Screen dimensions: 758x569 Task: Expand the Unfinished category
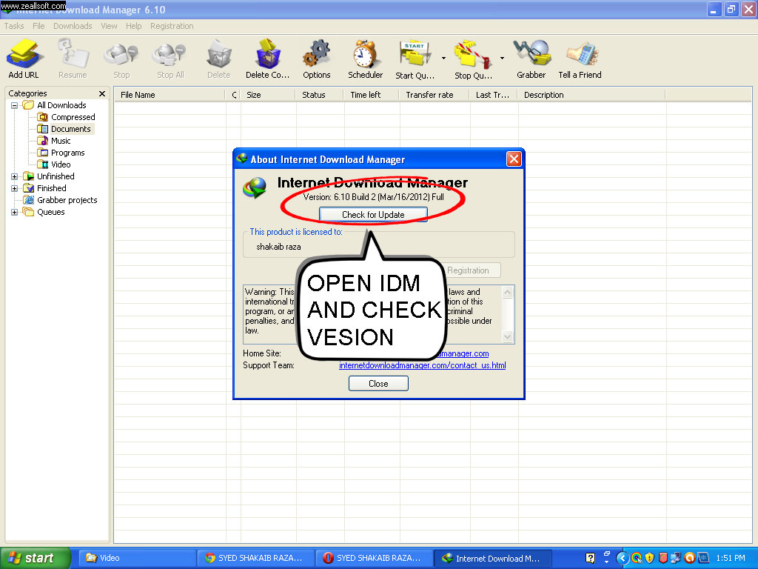15,176
